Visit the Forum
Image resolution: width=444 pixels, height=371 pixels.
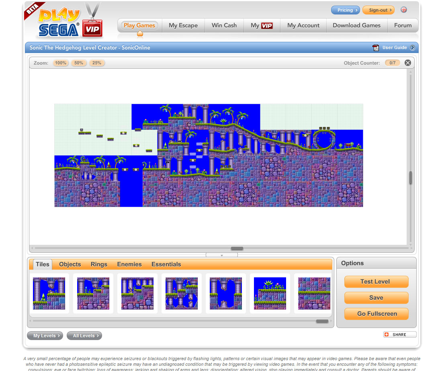pos(403,25)
